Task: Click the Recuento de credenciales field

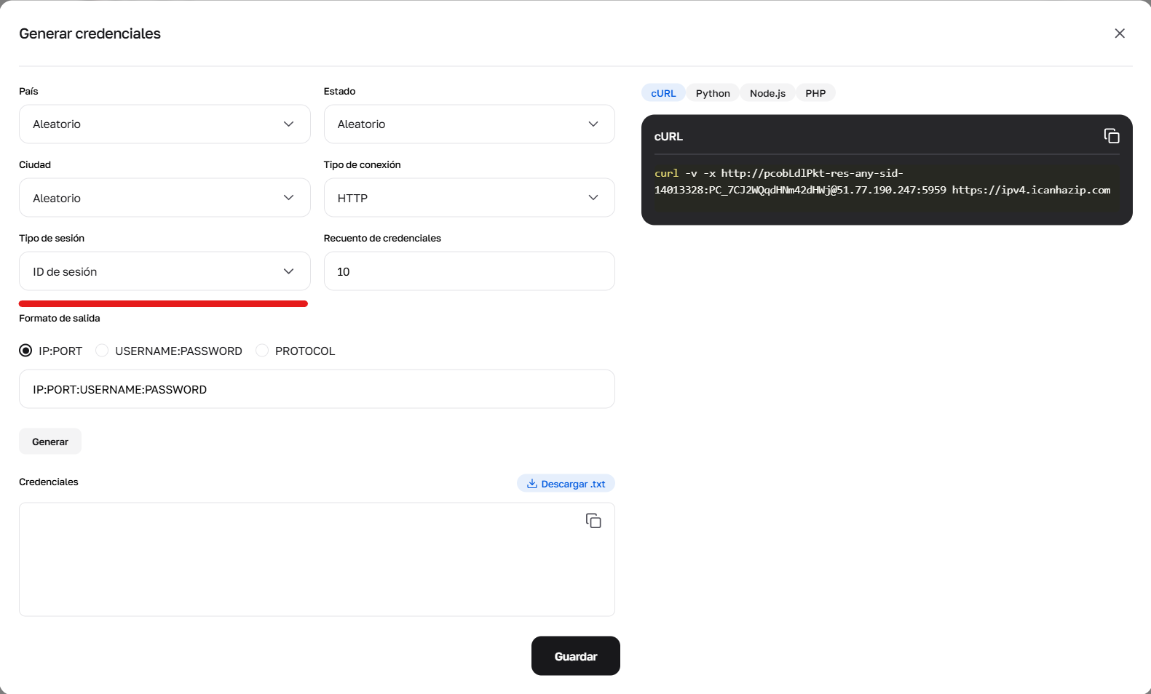Action: pyautogui.click(x=469, y=271)
